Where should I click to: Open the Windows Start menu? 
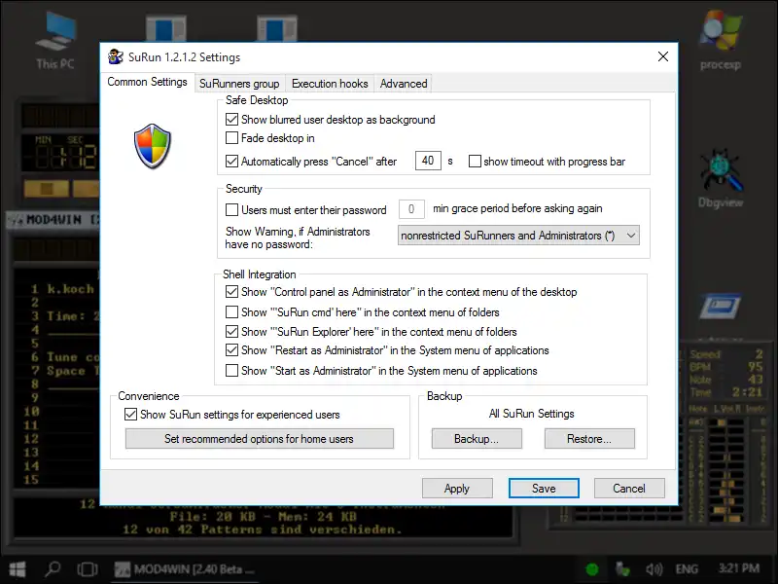18,569
